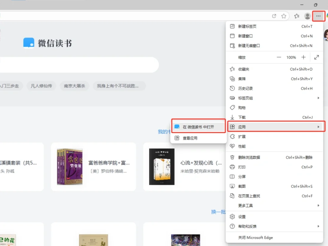Viewport: 328px width, 246px height.
Task: Select 关闭 Microsoft Edge menu entry
Action: coord(274,238)
